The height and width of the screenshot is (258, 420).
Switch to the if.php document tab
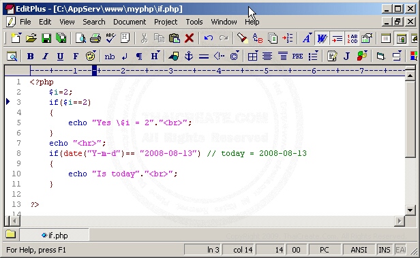(55, 236)
